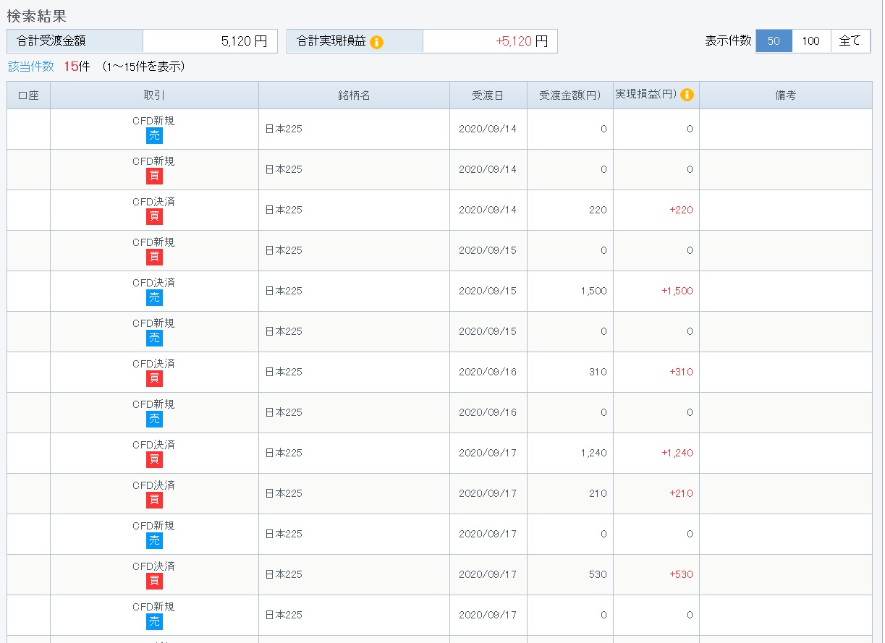Click the 銘柄名 column header
The width and height of the screenshot is (885, 643).
tap(354, 95)
